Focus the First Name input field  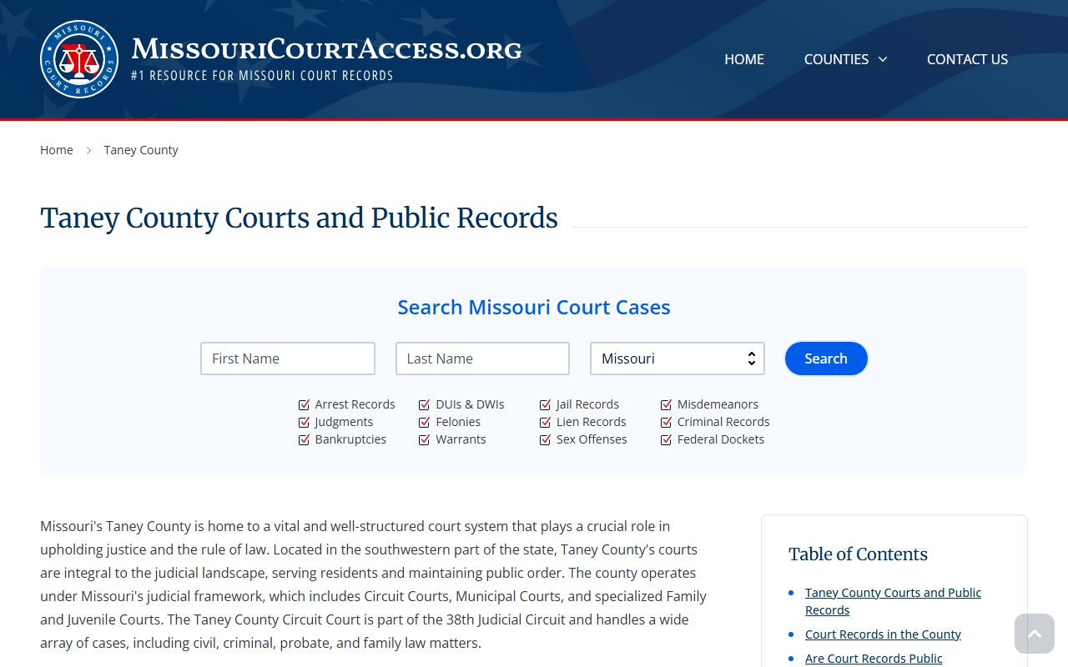288,359
